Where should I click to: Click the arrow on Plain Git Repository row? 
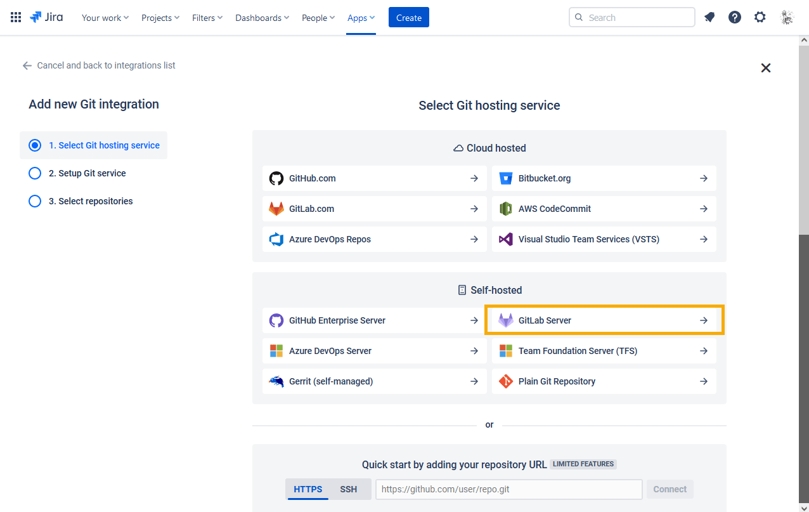click(x=704, y=381)
